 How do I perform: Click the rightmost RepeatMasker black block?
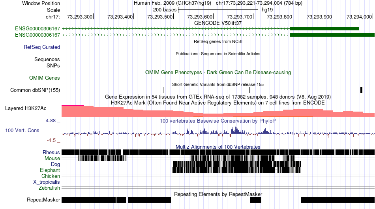337,200
